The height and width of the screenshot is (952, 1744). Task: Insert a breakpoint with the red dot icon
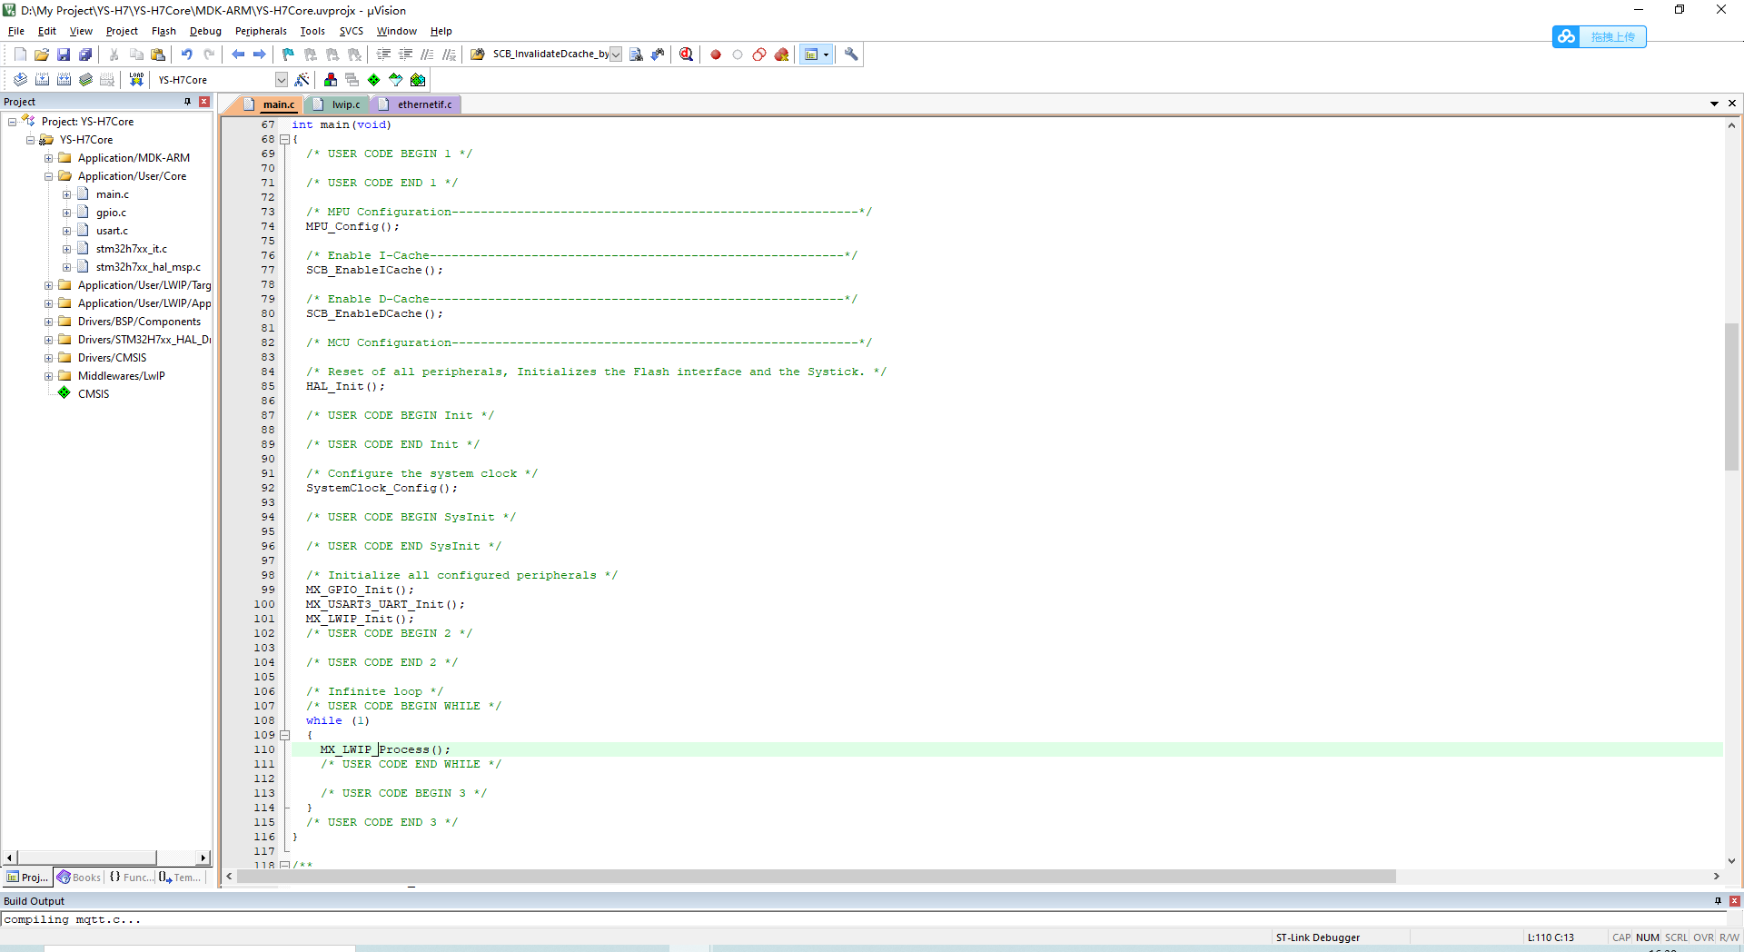[x=716, y=55]
